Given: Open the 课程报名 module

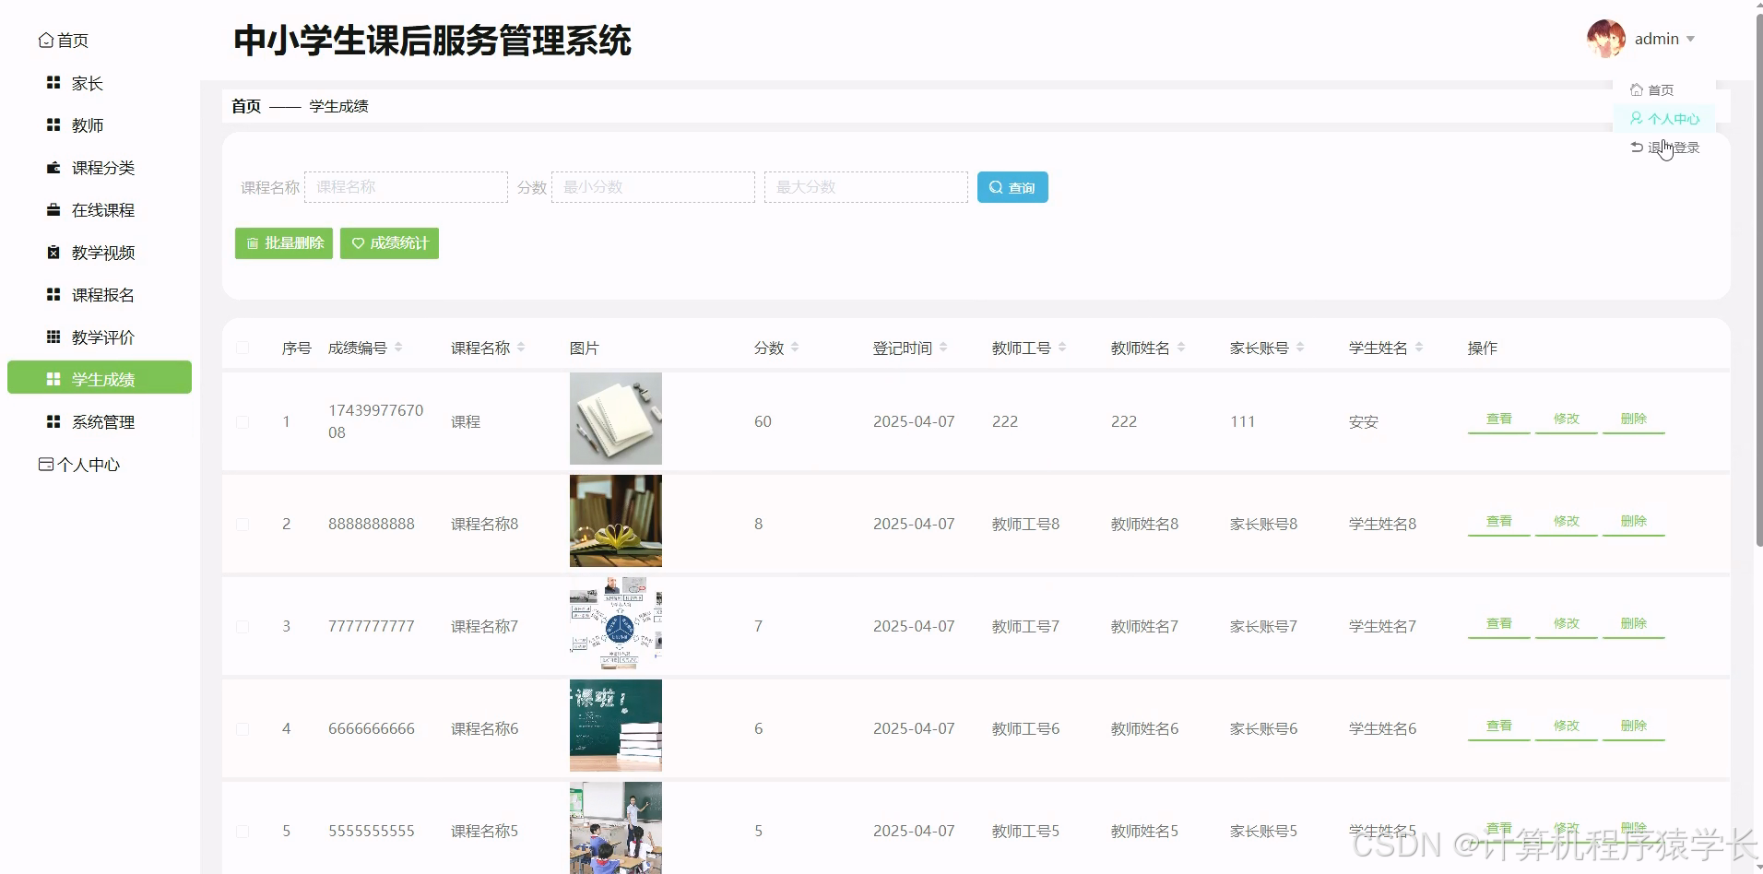Looking at the screenshot, I should click(x=103, y=294).
